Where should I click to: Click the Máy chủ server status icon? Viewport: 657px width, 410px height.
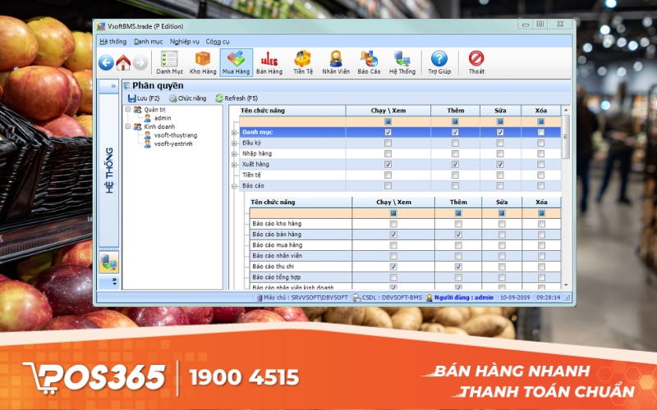259,298
